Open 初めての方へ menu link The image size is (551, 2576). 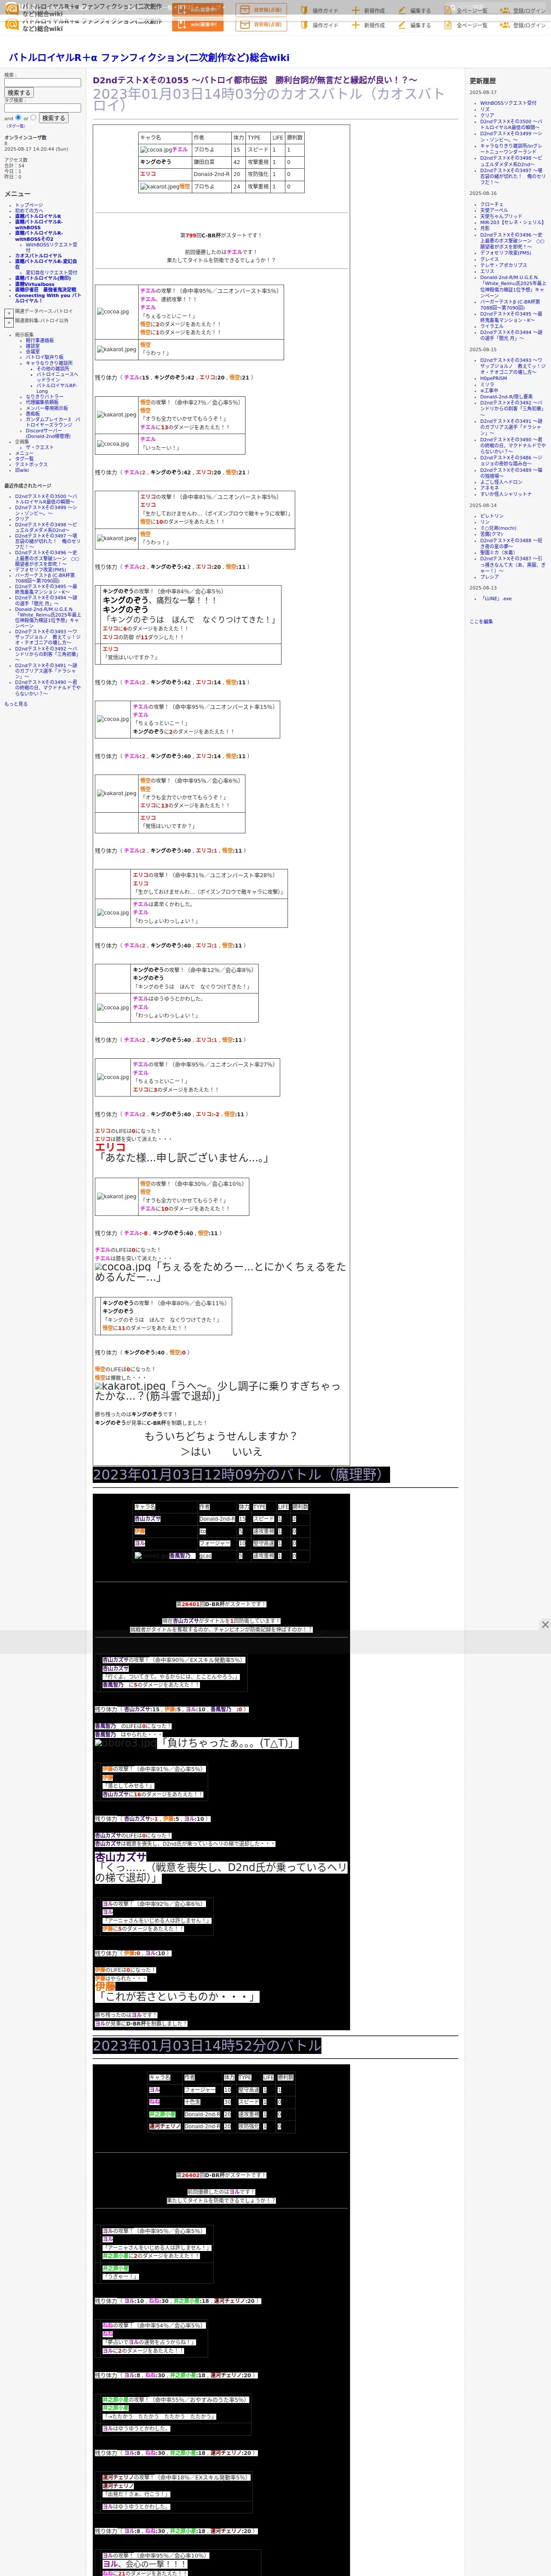[x=29, y=211]
